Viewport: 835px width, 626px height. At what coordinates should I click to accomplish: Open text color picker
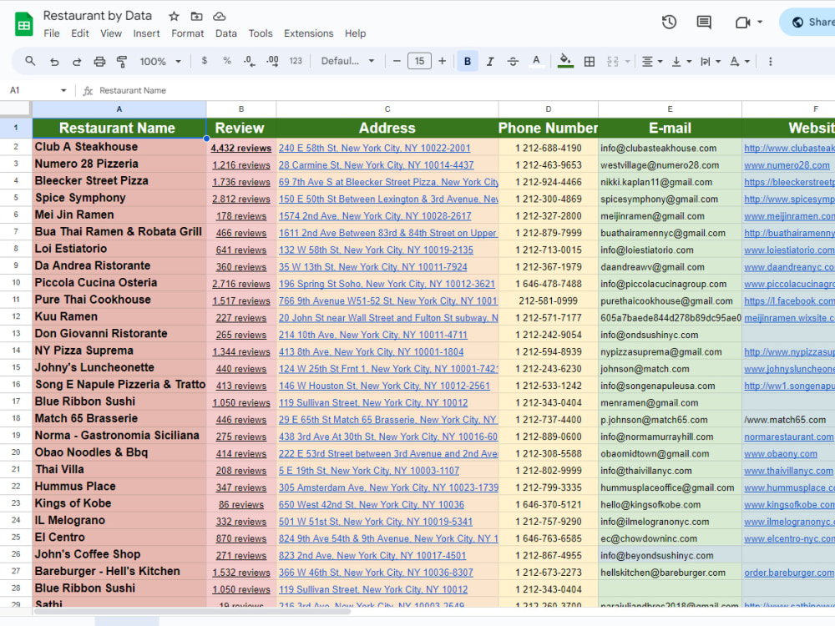[x=536, y=61]
